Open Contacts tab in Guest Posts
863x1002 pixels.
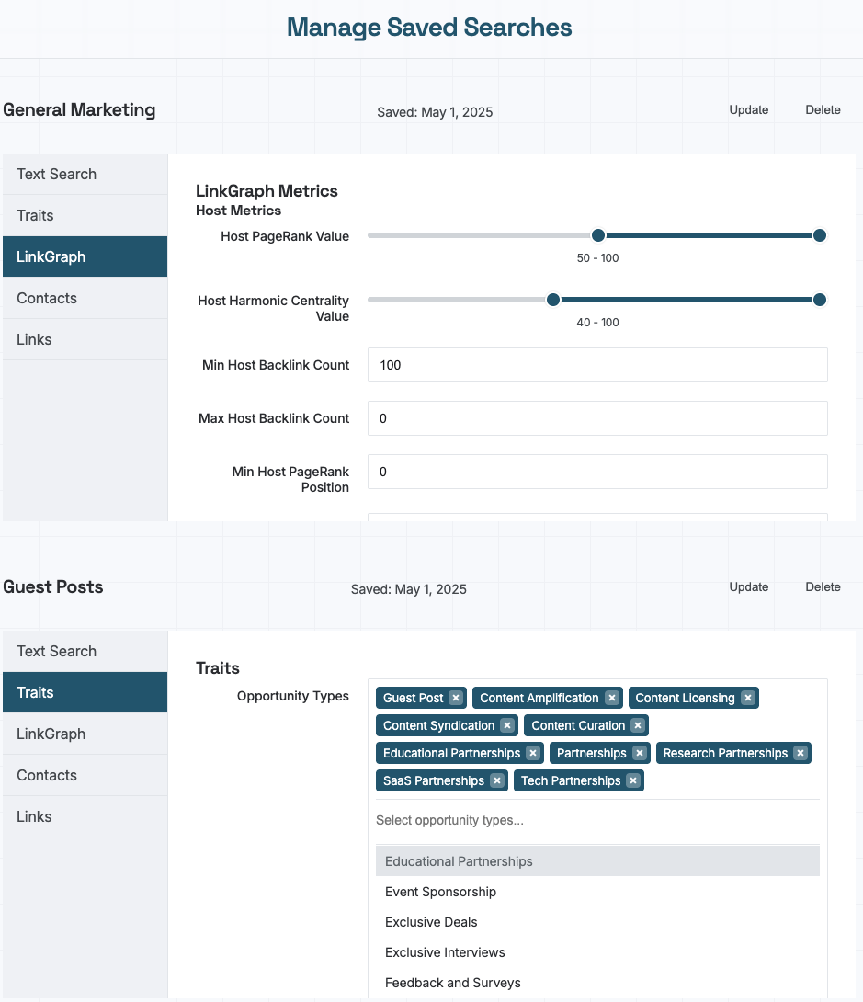pyautogui.click(x=85, y=775)
